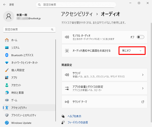This screenshot has height=127, width=152.
Task: Click the アプリ icon in sidebar
Action: (7, 78)
